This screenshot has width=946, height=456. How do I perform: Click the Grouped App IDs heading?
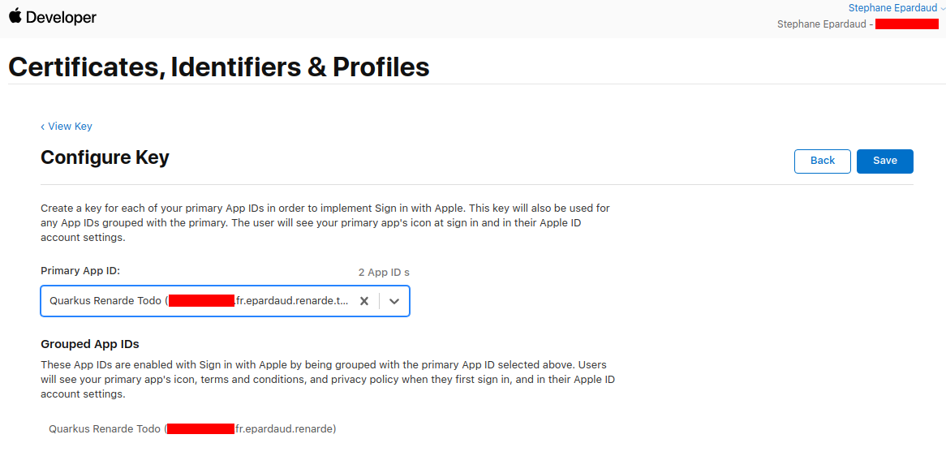(x=90, y=344)
